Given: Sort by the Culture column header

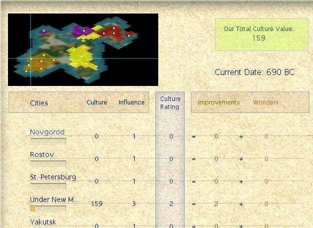Looking at the screenshot, I should pyautogui.click(x=97, y=102).
